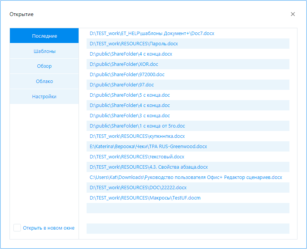Open the Обзор tab

44,66
